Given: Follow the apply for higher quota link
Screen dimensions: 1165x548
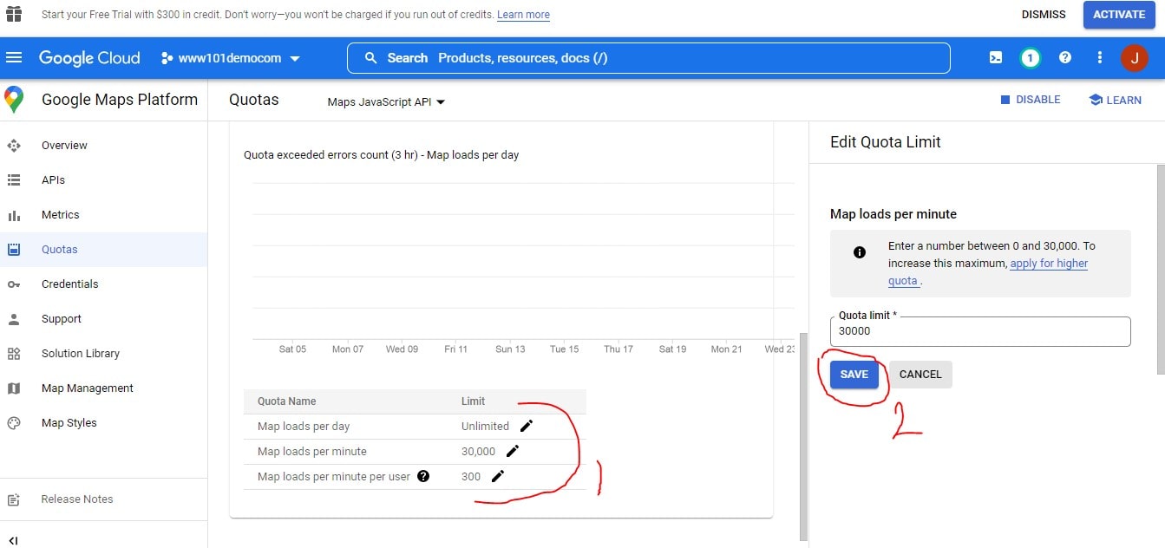Looking at the screenshot, I should click(x=1049, y=264).
